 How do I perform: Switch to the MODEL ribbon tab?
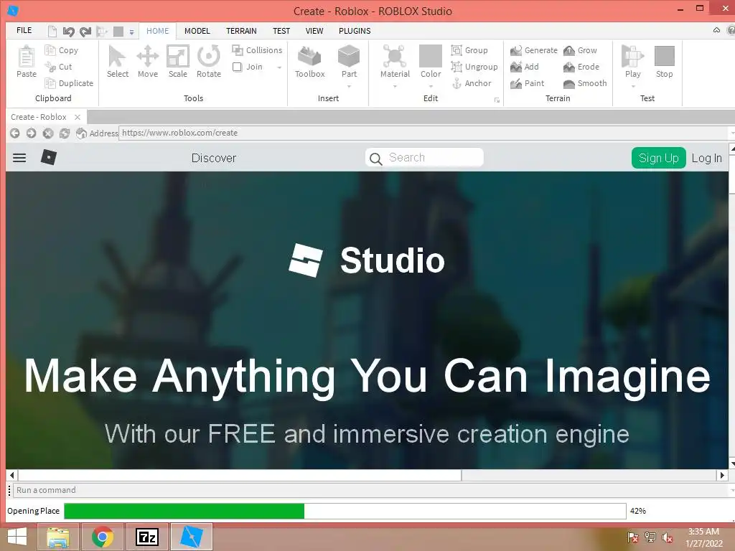point(197,30)
